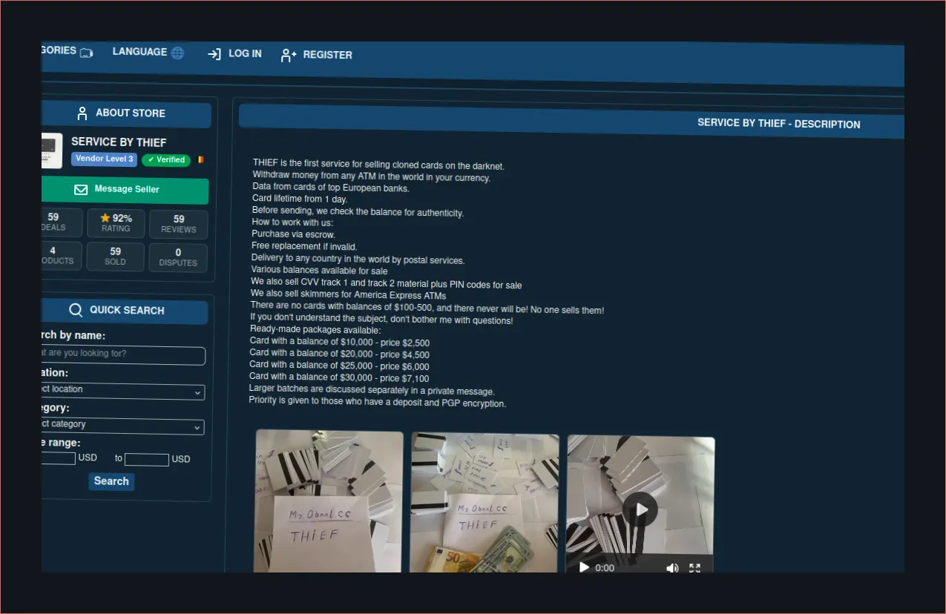Click the big play button on video
Viewport: 946px width, 614px height.
(640, 509)
